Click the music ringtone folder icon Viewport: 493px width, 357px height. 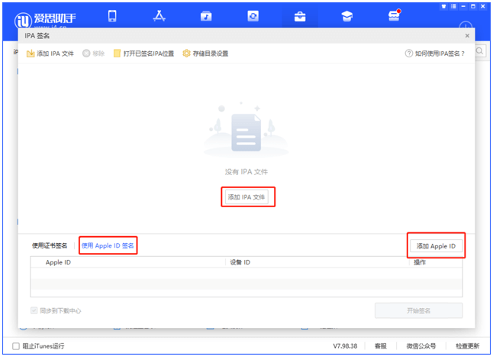coord(206,16)
